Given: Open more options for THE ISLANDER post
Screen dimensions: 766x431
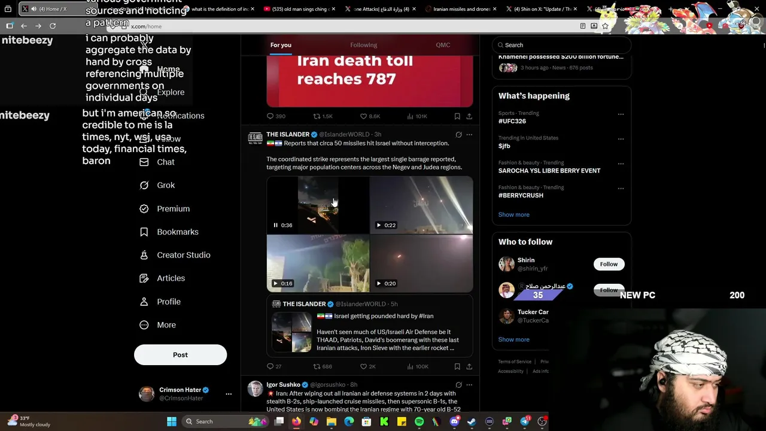Looking at the screenshot, I should pos(469,135).
